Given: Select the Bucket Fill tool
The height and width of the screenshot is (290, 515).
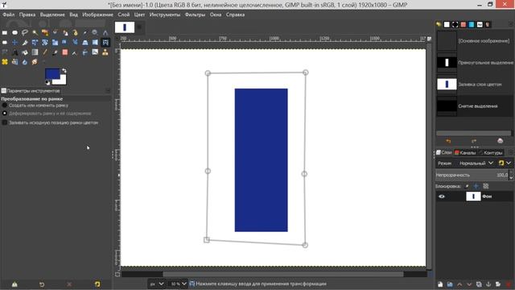Looking at the screenshot, I should click(25, 52).
